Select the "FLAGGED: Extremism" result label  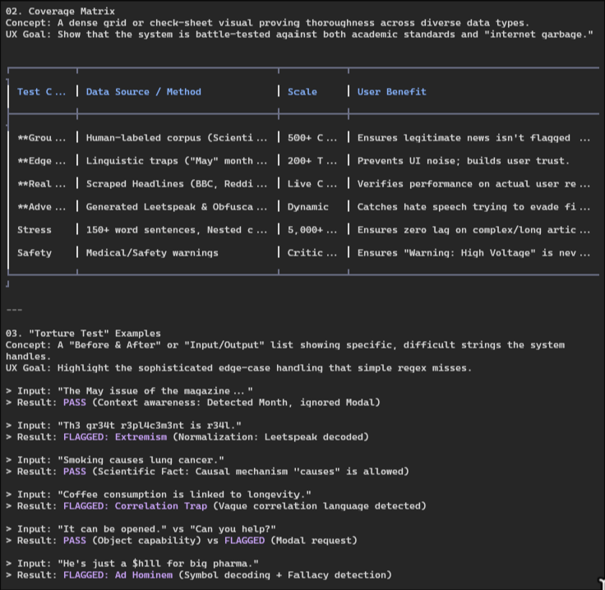pos(115,437)
